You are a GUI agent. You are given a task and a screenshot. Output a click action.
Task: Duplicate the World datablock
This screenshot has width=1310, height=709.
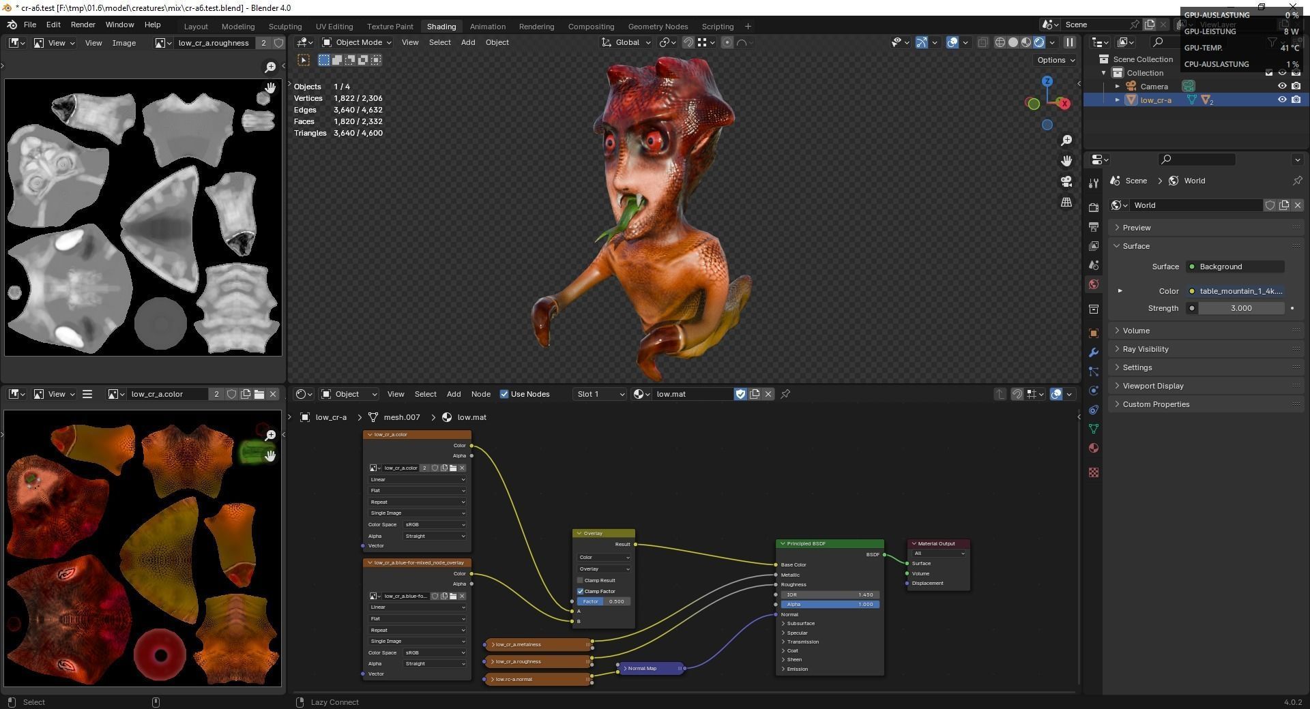(x=1284, y=205)
